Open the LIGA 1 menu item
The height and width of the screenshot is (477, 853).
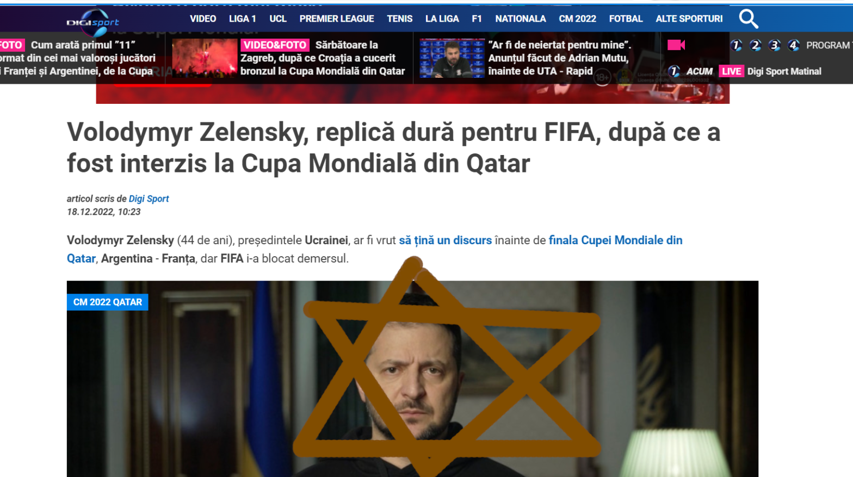click(x=242, y=18)
